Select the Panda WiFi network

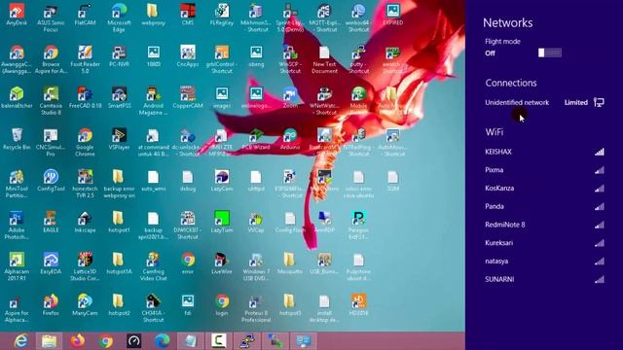pyautogui.click(x=544, y=206)
